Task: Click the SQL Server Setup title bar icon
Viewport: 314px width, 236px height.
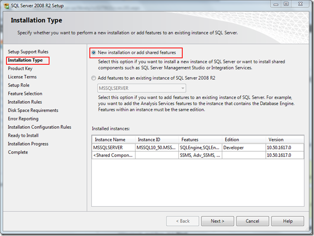Action: coord(6,6)
